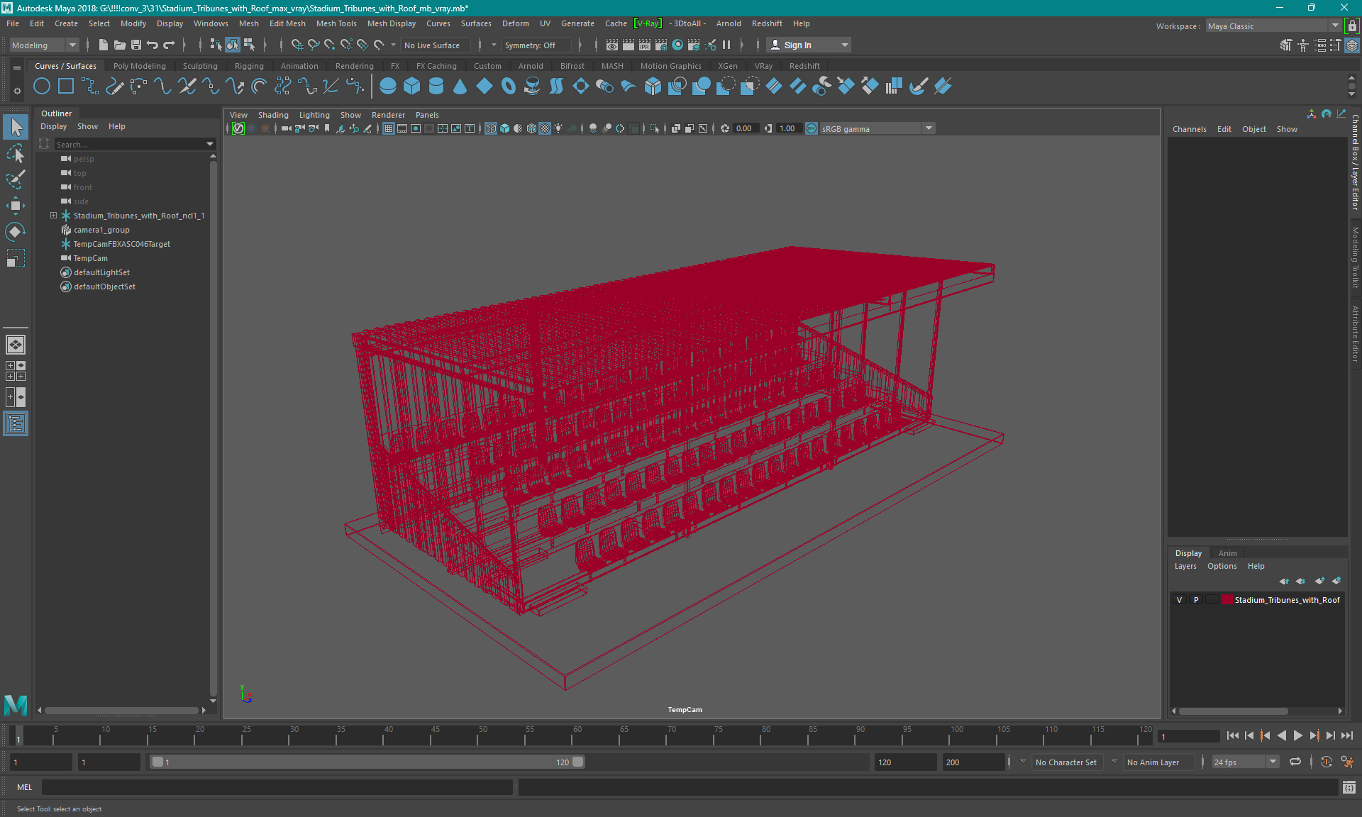Open the View menu in viewport
Screen dimensions: 1362x817
pyautogui.click(x=238, y=115)
